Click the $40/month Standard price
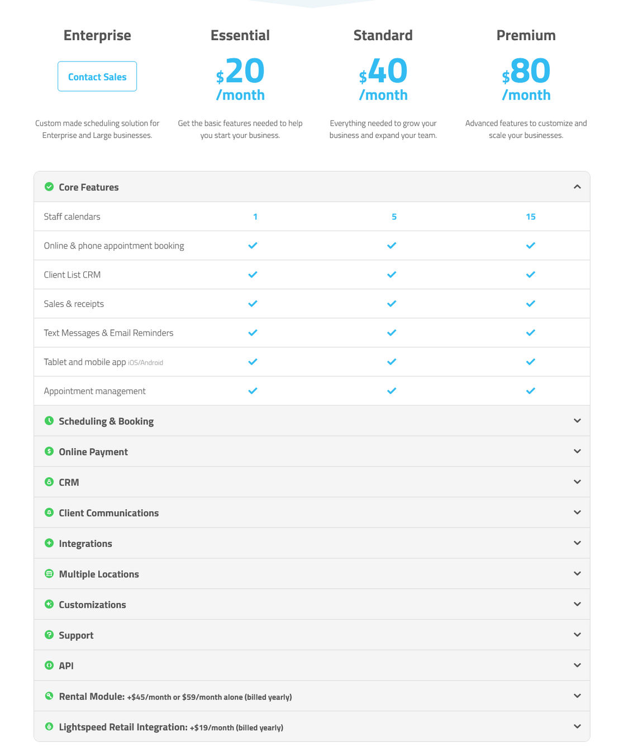 383,79
